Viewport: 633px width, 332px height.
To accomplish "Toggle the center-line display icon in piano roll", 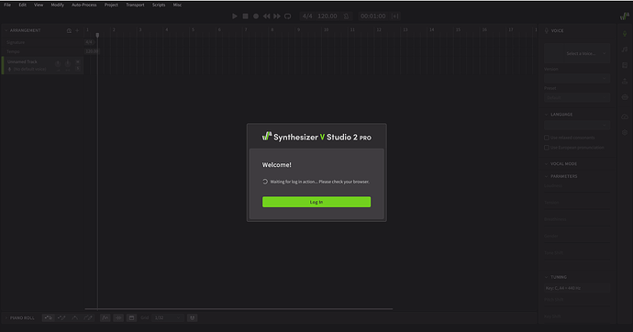I will [x=118, y=318].
